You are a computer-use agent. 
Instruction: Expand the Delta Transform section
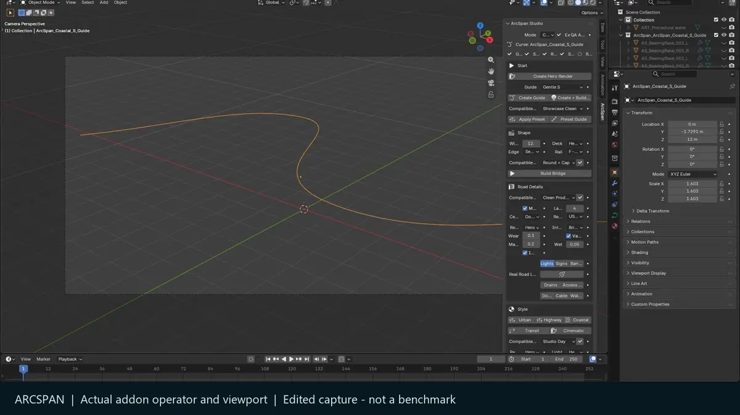652,211
